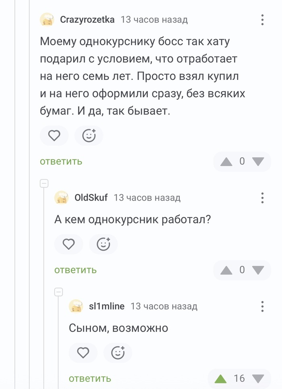Open Crazyrozetka's profile avatar
Viewport: 282px width, 389px height.
tap(47, 19)
